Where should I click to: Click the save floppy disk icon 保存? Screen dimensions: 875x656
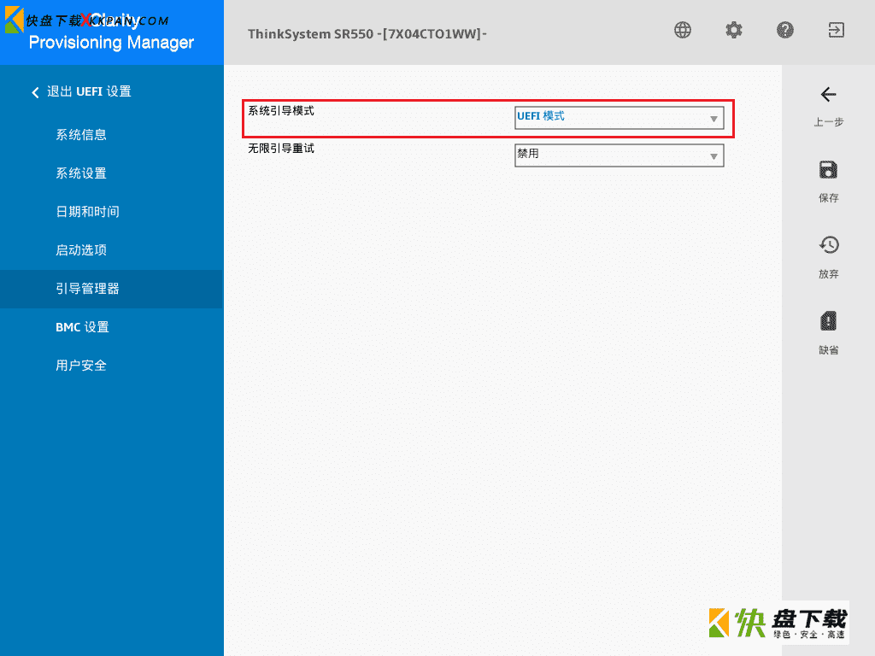(828, 170)
